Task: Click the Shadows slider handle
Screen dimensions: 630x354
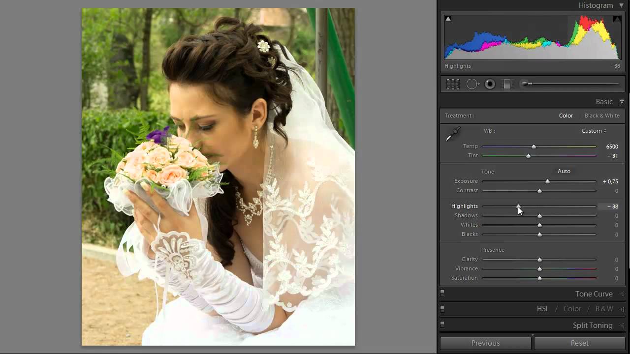Action: pyautogui.click(x=539, y=216)
